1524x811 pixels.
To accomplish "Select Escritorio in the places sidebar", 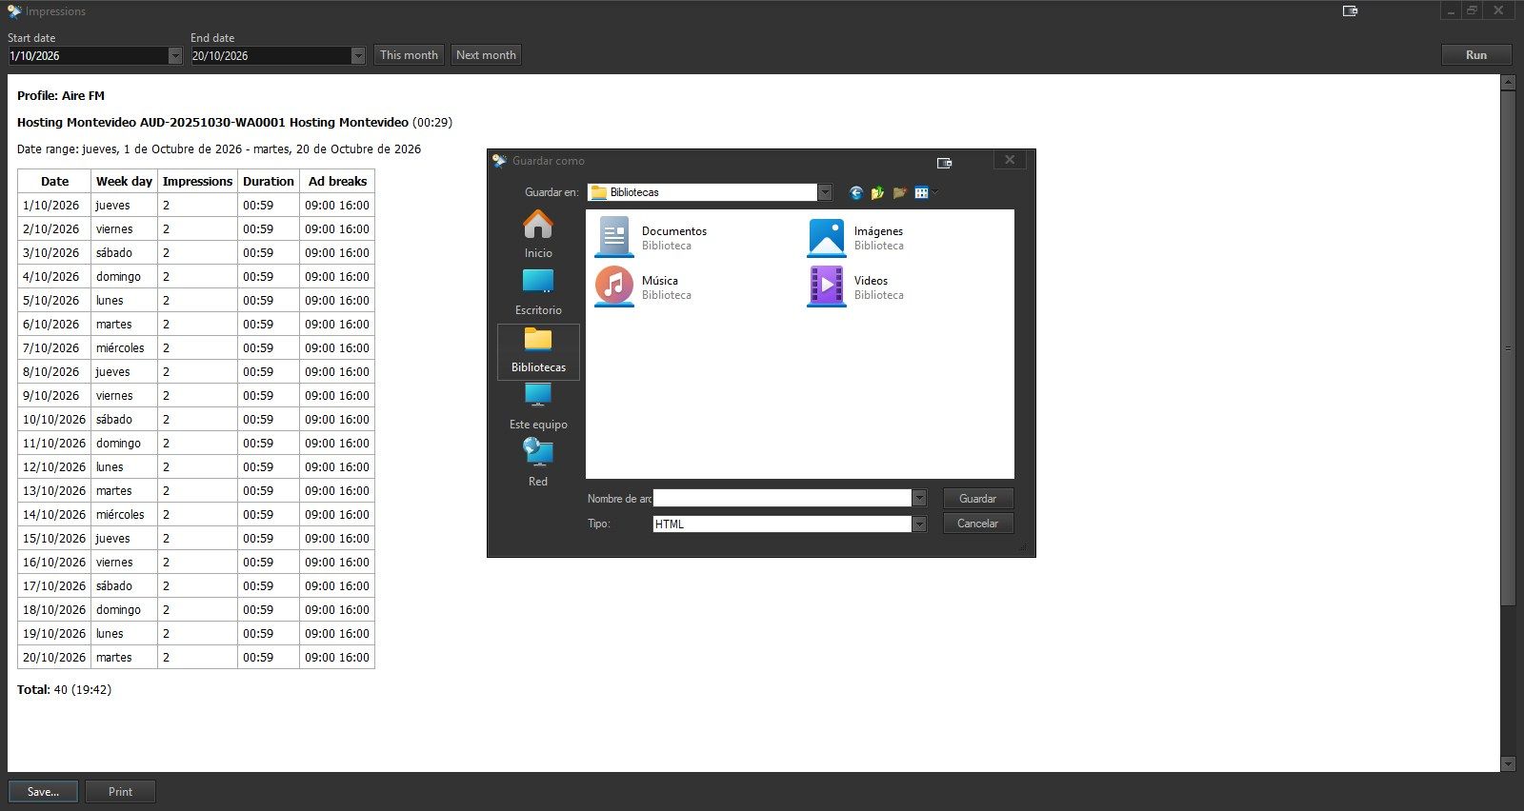I will [538, 293].
